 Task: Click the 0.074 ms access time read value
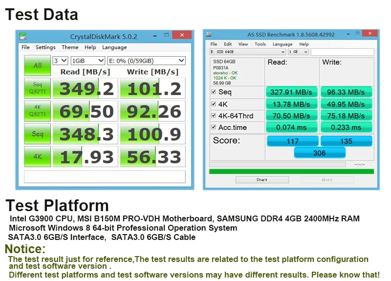coord(291,127)
